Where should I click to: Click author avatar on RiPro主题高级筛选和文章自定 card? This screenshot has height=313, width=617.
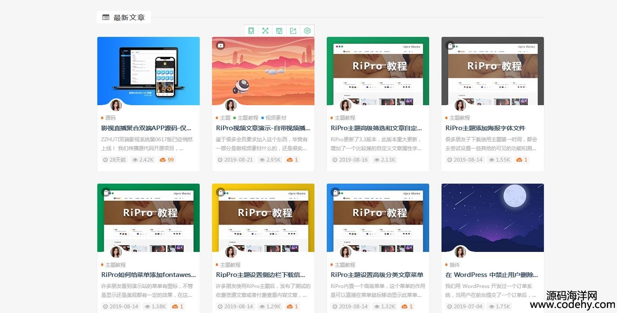click(x=345, y=105)
